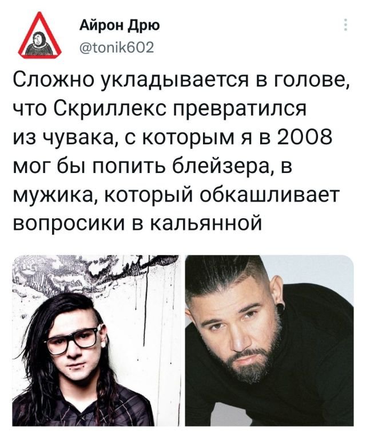Open the left photo with long-haired person
Viewport: 366px width, 436px height.
point(96,340)
